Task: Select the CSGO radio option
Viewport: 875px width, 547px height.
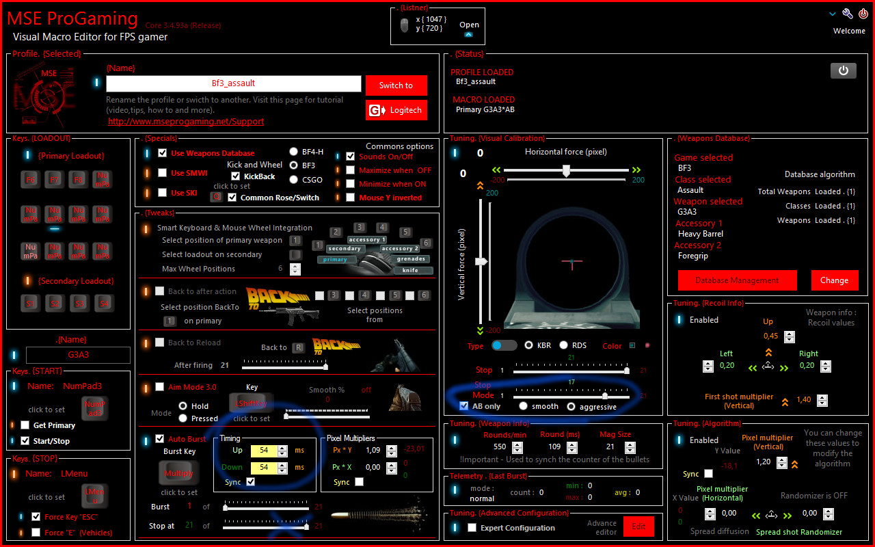Action: (x=294, y=180)
